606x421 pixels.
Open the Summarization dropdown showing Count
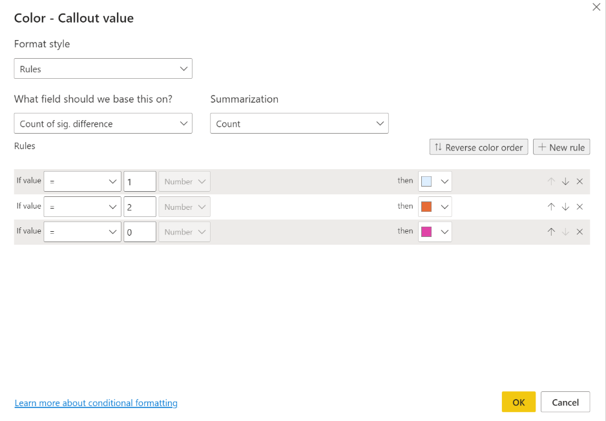tap(299, 123)
